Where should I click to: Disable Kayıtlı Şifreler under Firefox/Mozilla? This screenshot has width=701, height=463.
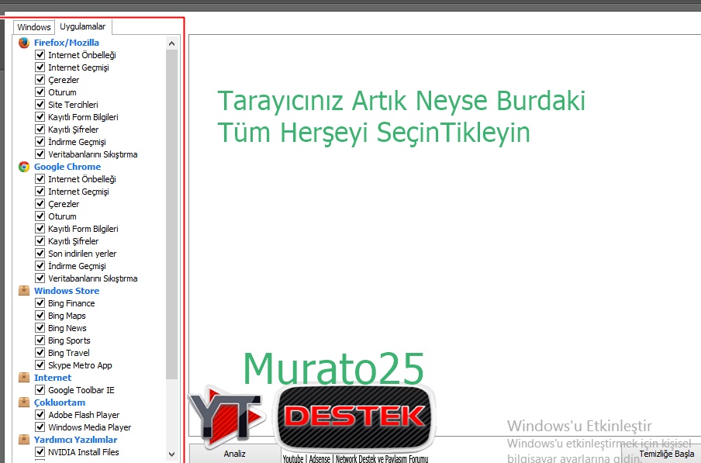(40, 130)
